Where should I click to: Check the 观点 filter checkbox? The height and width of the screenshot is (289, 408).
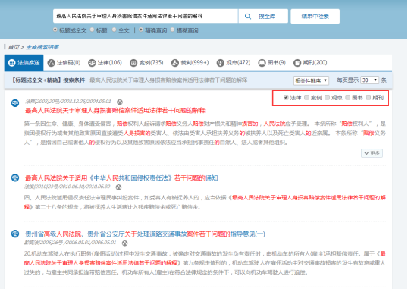(x=328, y=97)
